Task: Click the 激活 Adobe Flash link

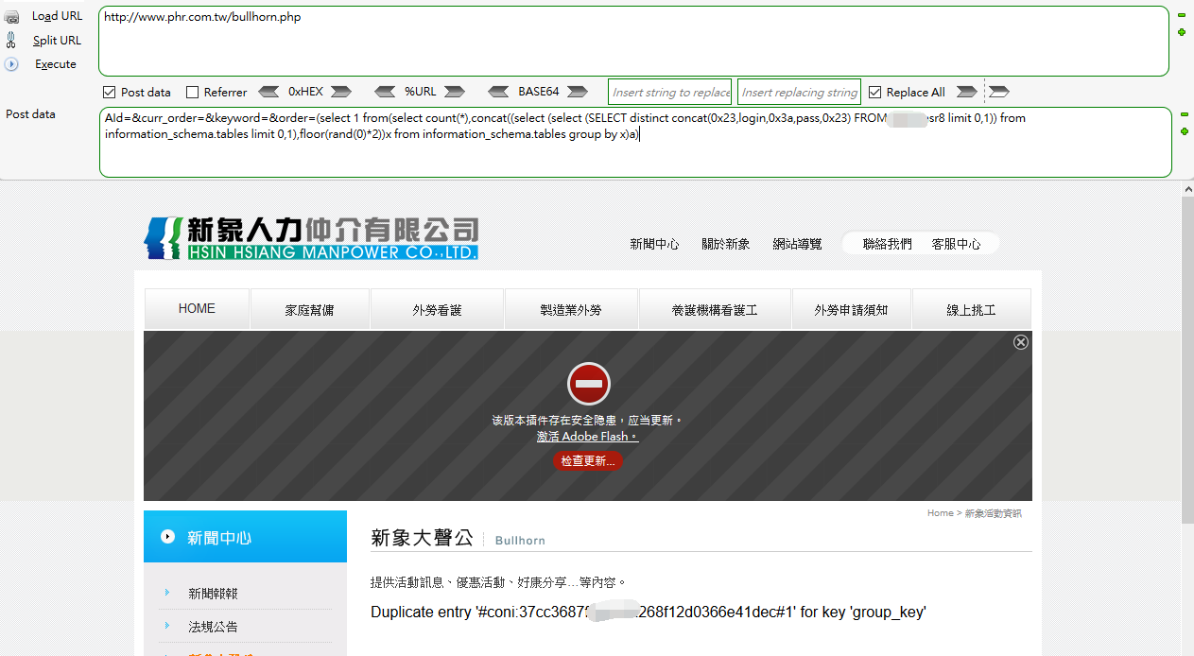Action: (587, 437)
